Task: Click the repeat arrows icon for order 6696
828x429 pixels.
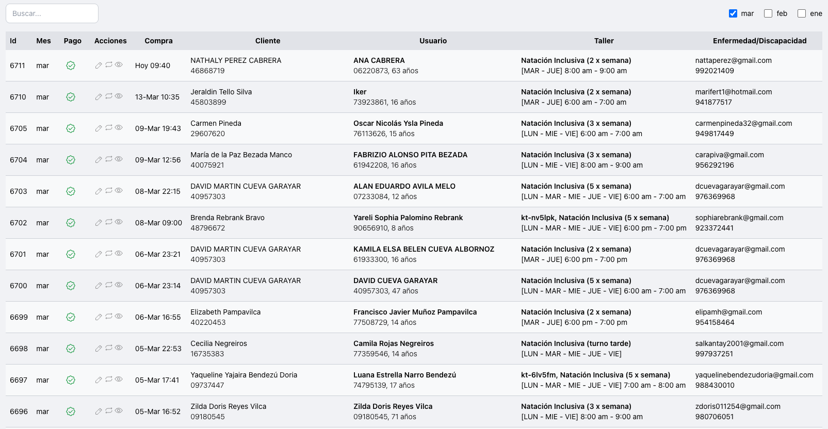Action: [x=109, y=411]
